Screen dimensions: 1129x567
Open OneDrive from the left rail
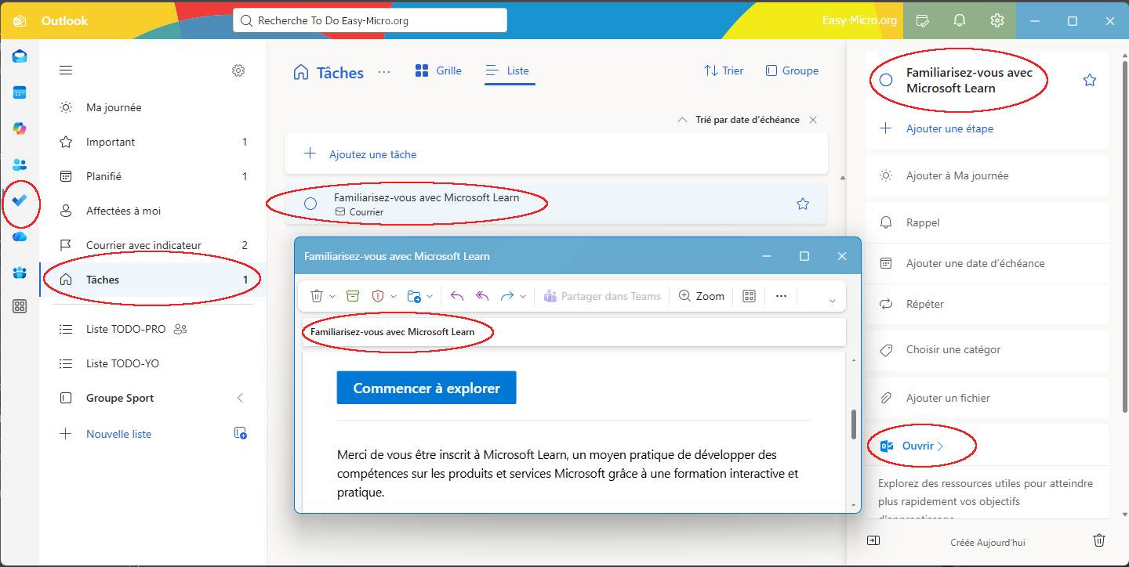(20, 237)
